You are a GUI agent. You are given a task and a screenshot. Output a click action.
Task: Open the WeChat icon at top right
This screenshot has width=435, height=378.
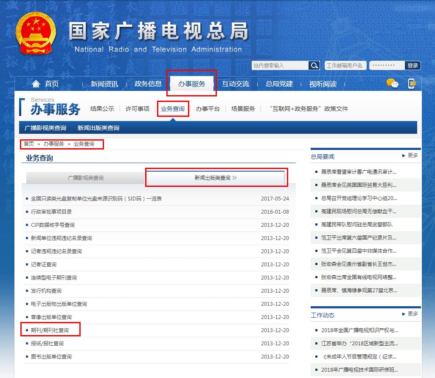[391, 84]
